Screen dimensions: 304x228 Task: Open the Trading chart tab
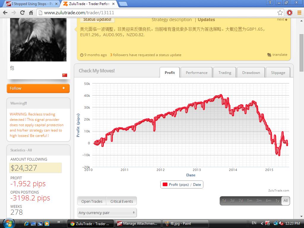click(x=225, y=72)
